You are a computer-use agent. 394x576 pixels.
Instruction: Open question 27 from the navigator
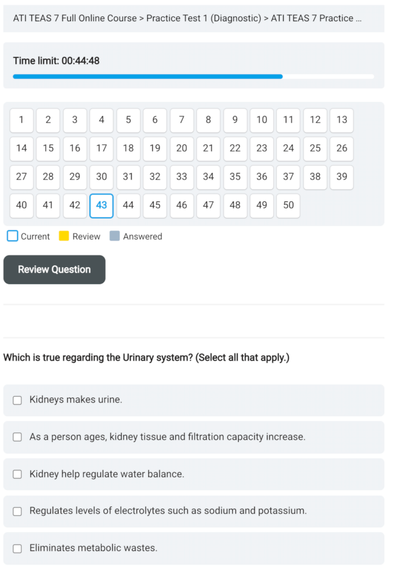click(22, 177)
